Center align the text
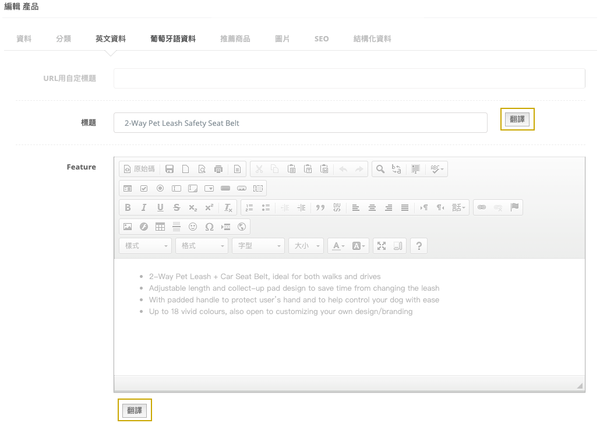Image resolution: width=600 pixels, height=423 pixels. 372,207
